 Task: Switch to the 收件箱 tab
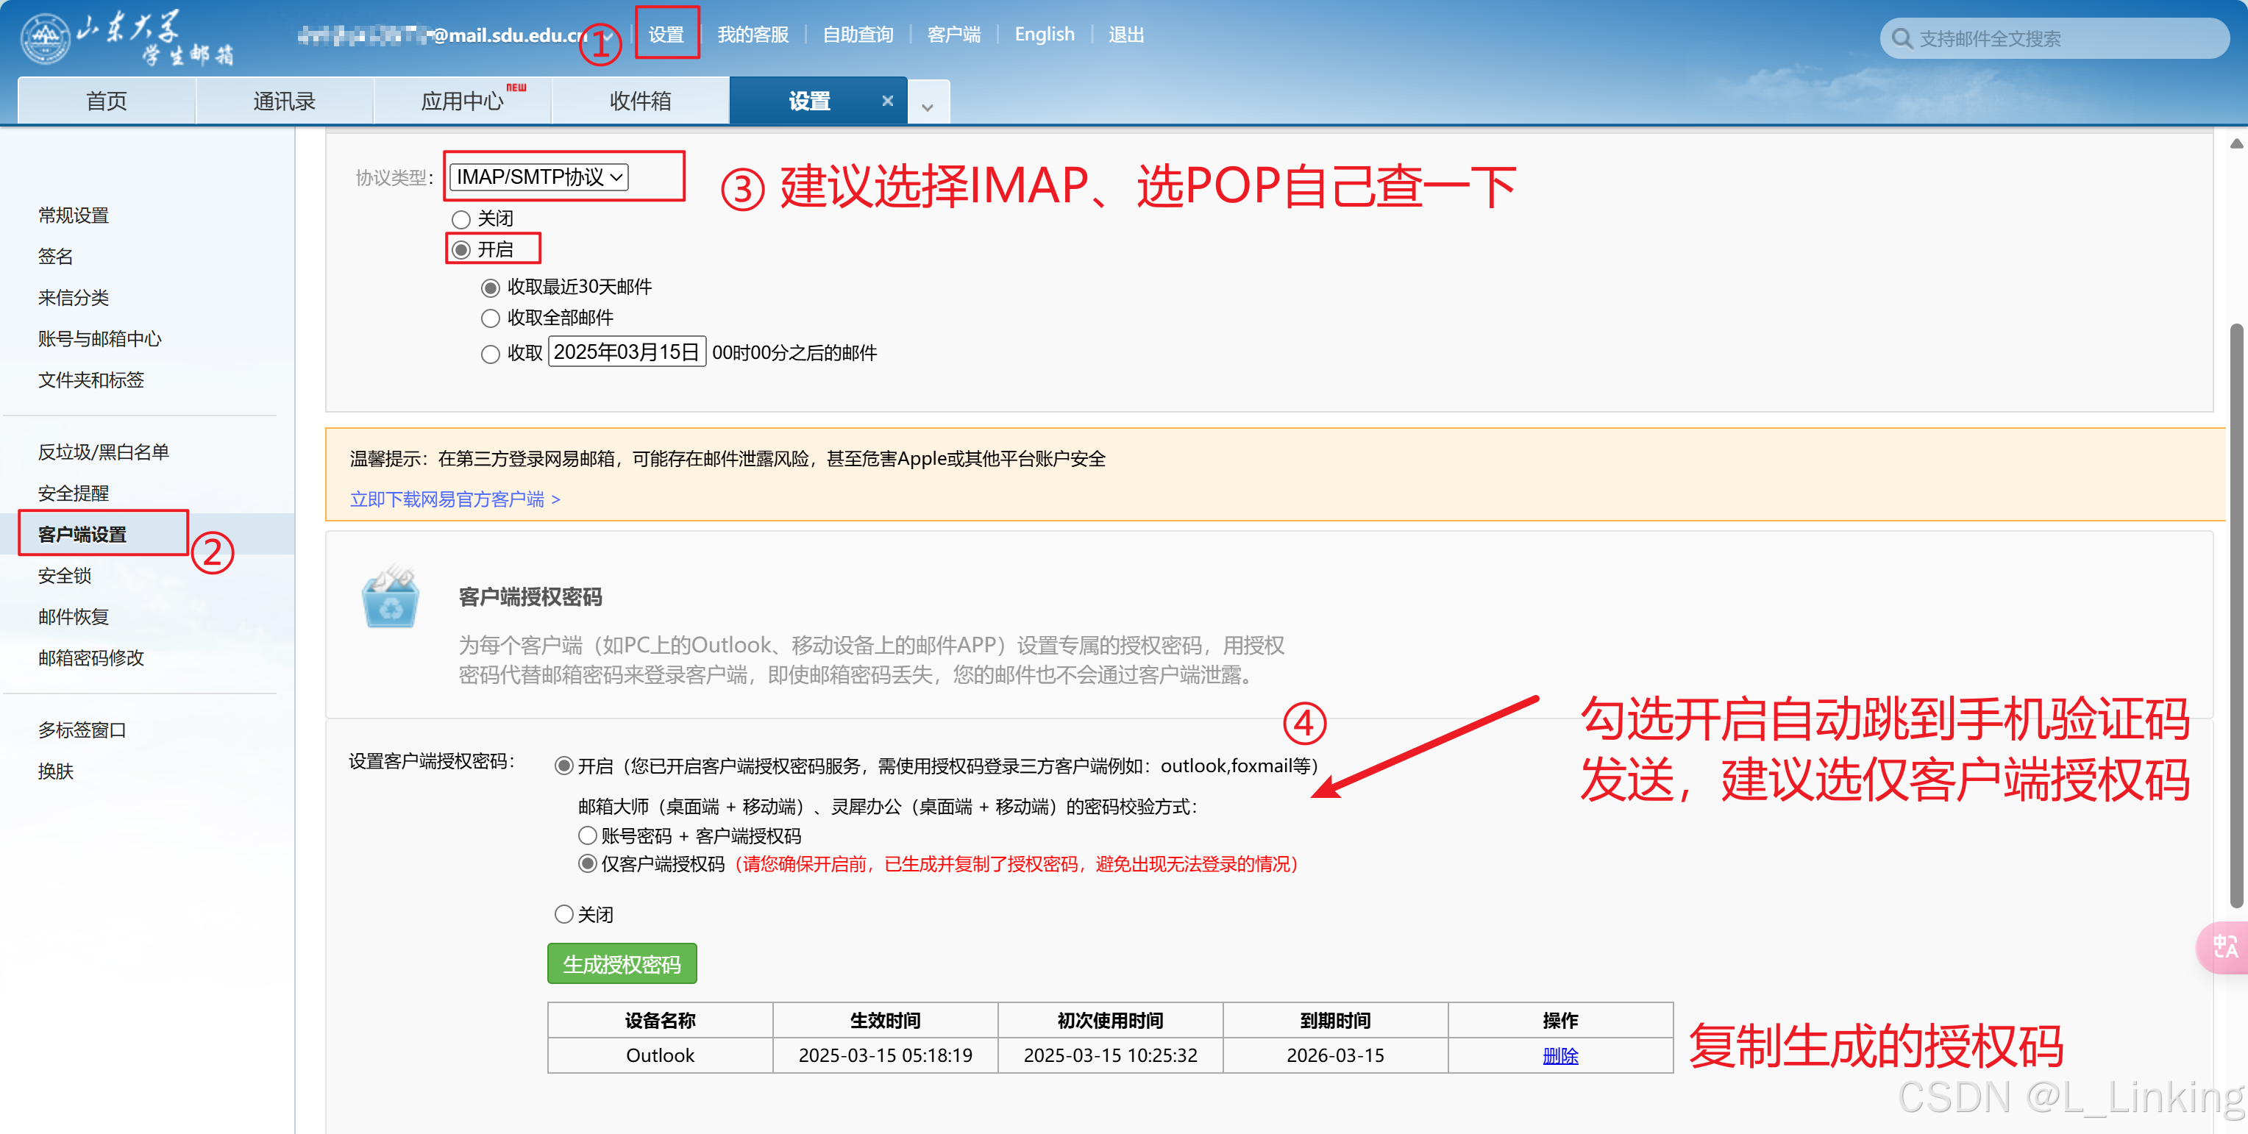pyautogui.click(x=640, y=101)
